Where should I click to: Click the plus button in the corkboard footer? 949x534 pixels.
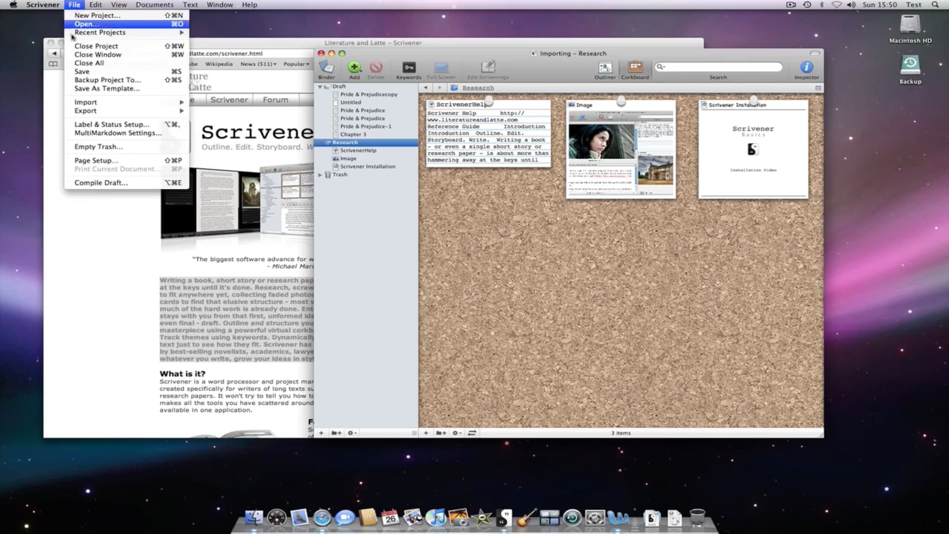click(x=426, y=433)
